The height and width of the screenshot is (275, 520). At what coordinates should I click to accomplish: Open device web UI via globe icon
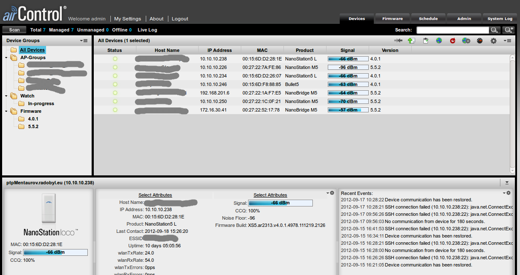[439, 40]
